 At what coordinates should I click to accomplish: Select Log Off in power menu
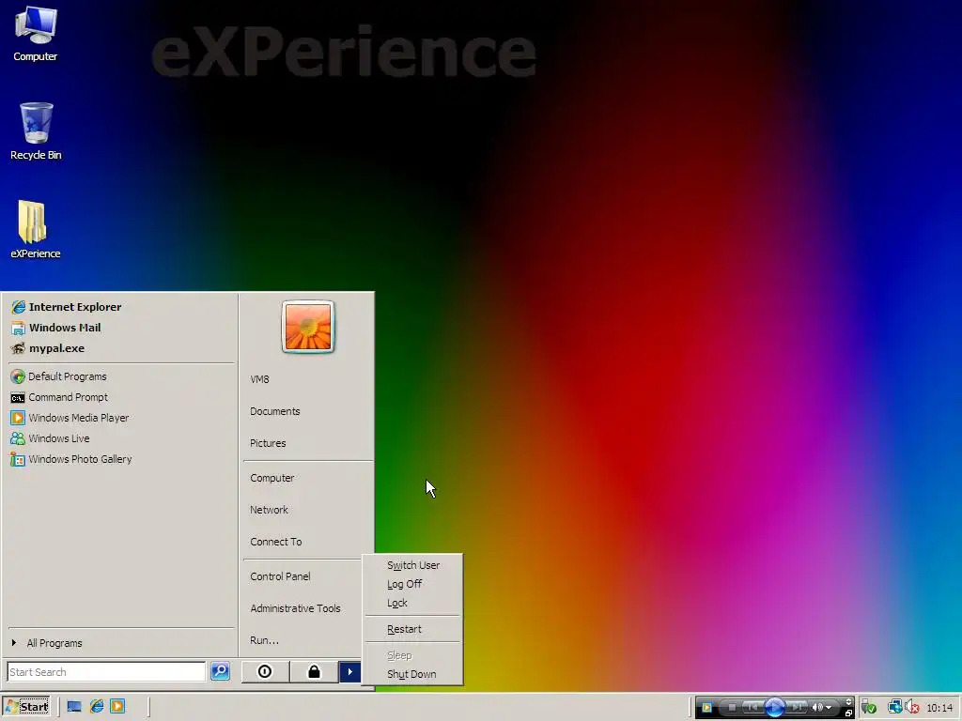(413, 584)
